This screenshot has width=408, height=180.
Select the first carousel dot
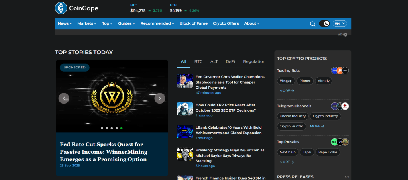point(102,128)
